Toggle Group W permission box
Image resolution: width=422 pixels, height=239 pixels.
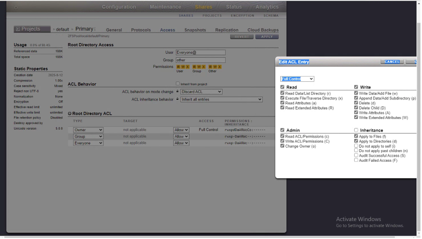199,67
